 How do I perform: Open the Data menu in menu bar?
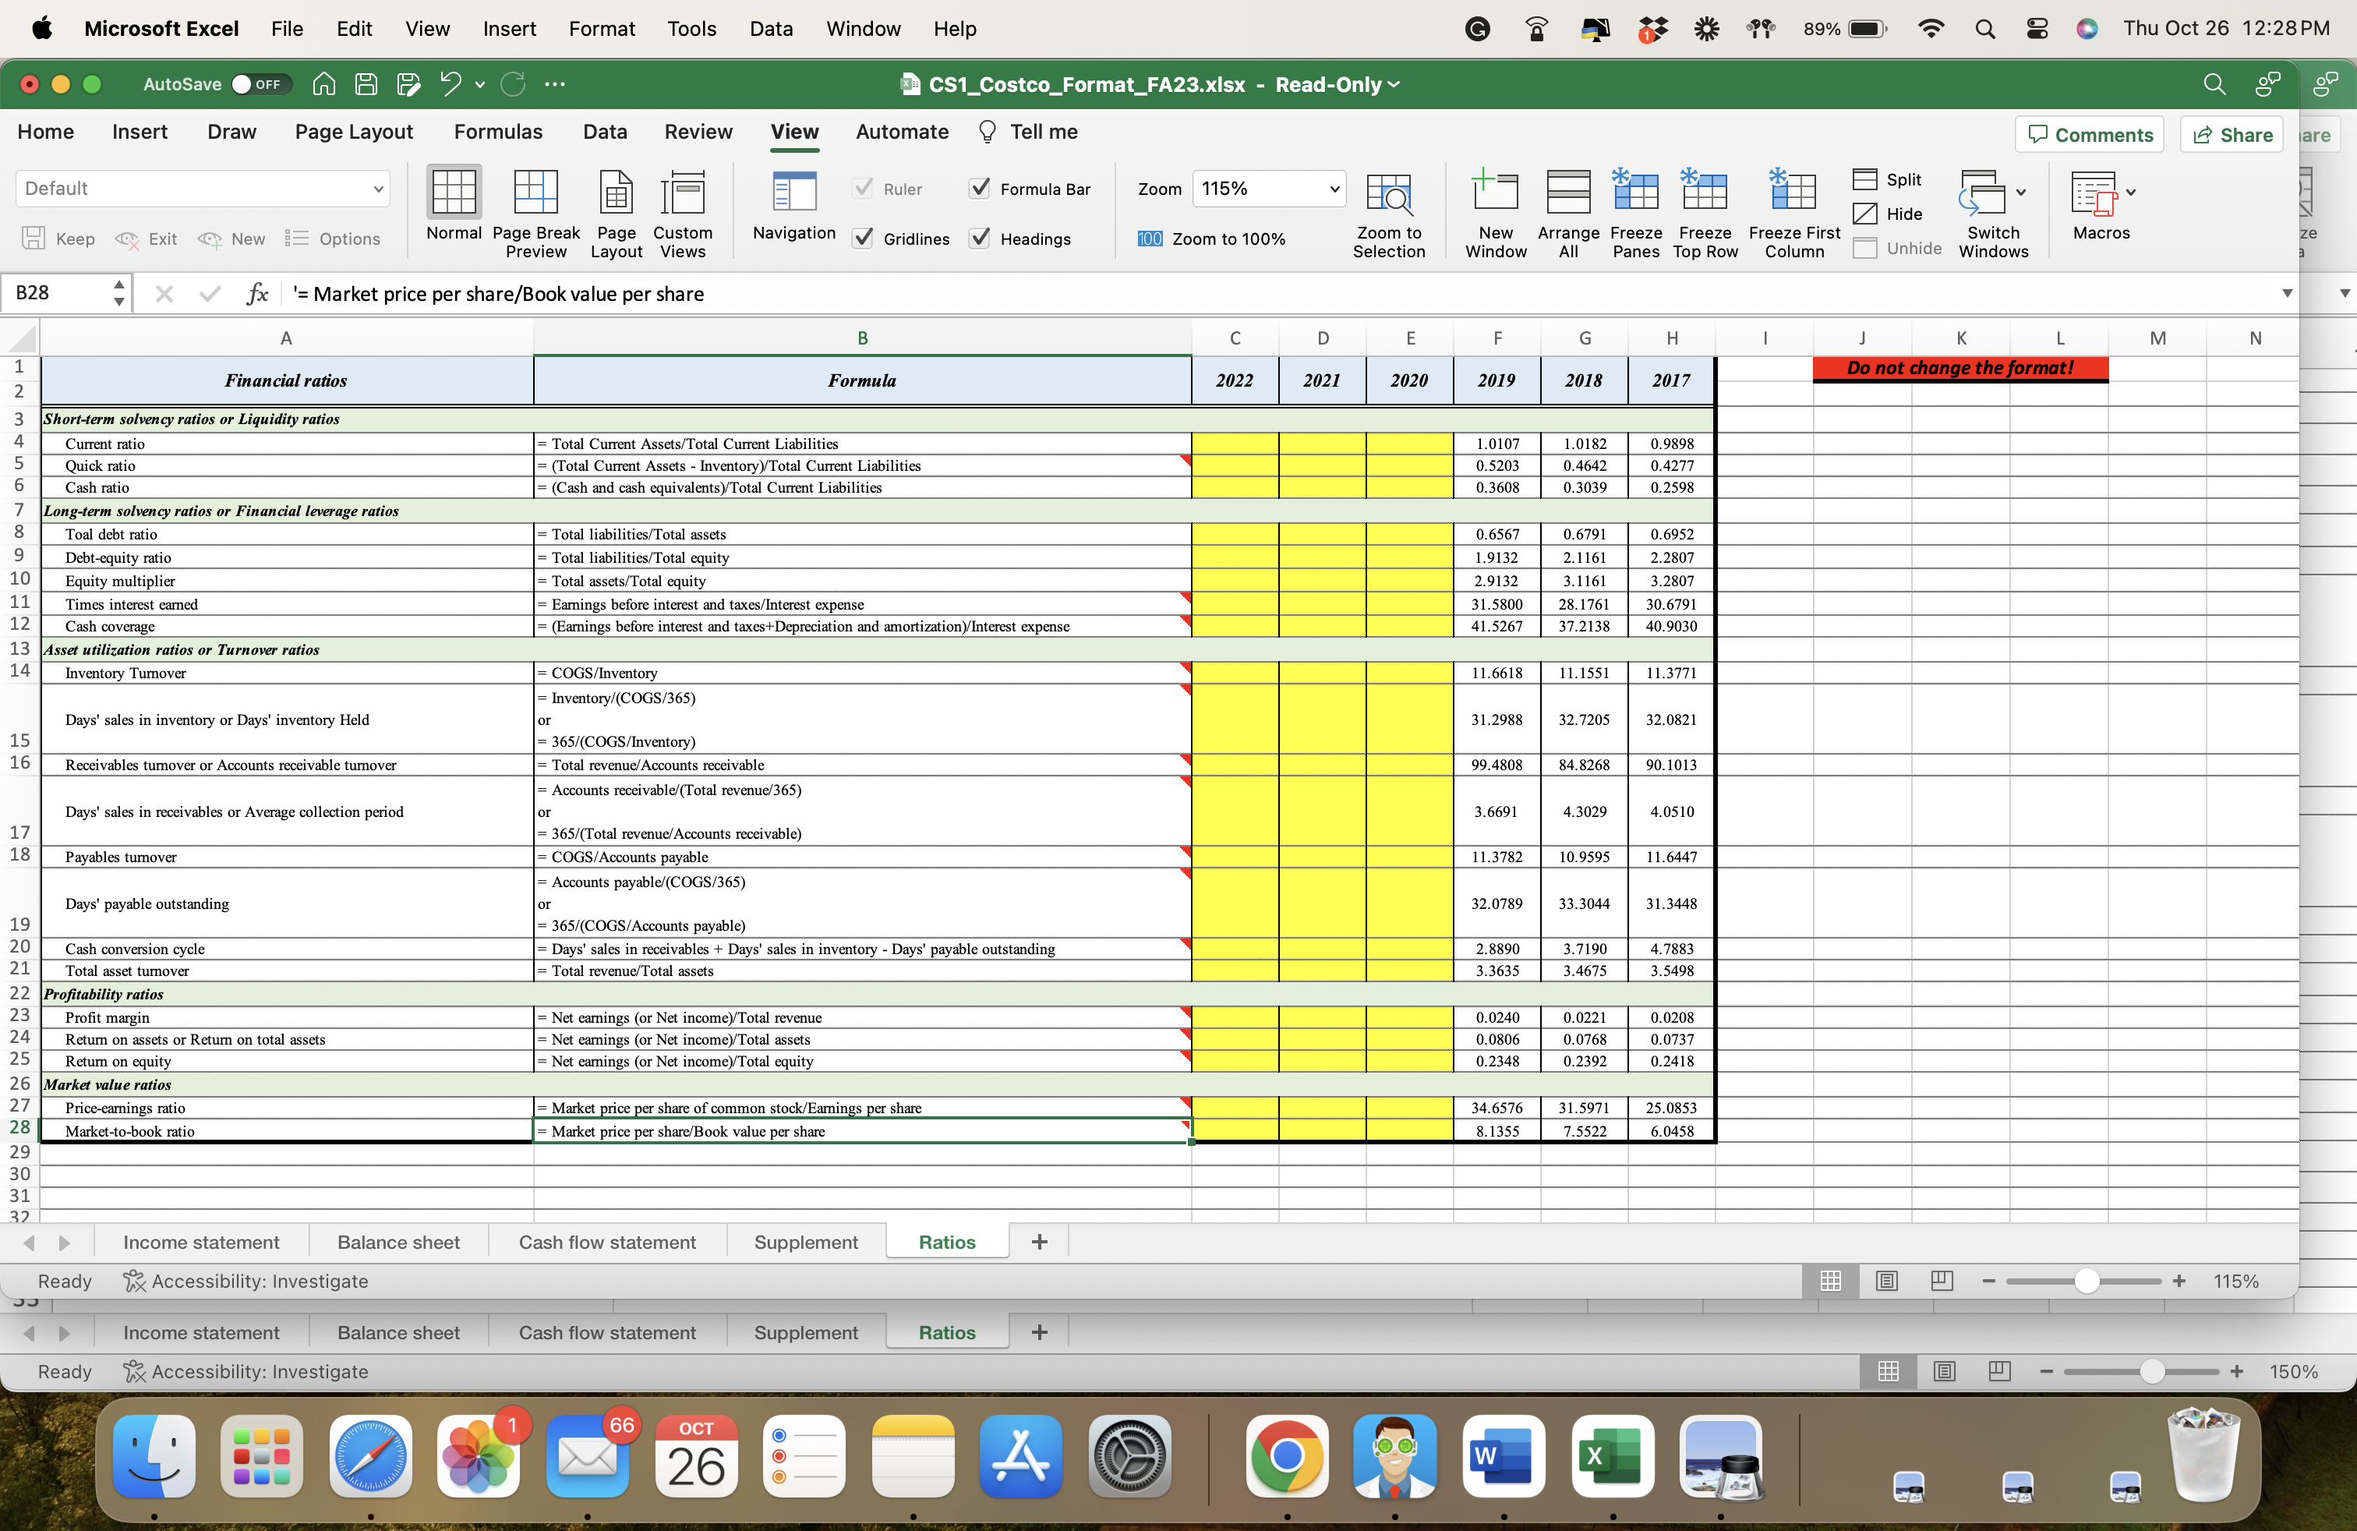coord(771,29)
